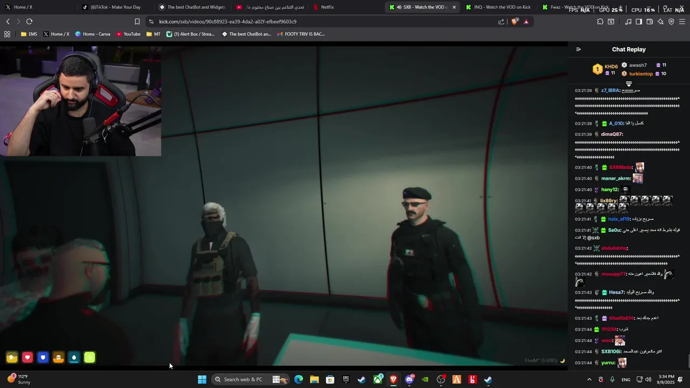This screenshot has width=690, height=388.
Task: Open the Home - Canva bookmark
Action: click(93, 34)
